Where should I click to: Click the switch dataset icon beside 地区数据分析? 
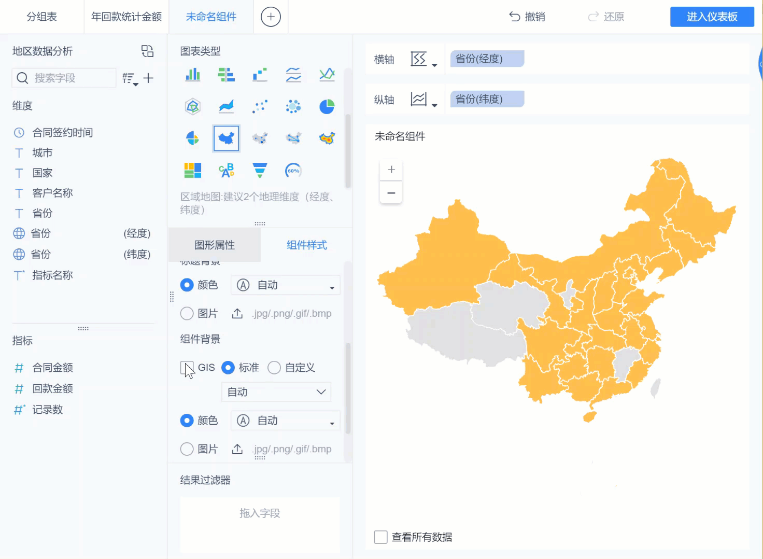coord(147,51)
